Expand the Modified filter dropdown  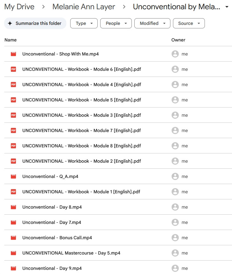click(152, 23)
